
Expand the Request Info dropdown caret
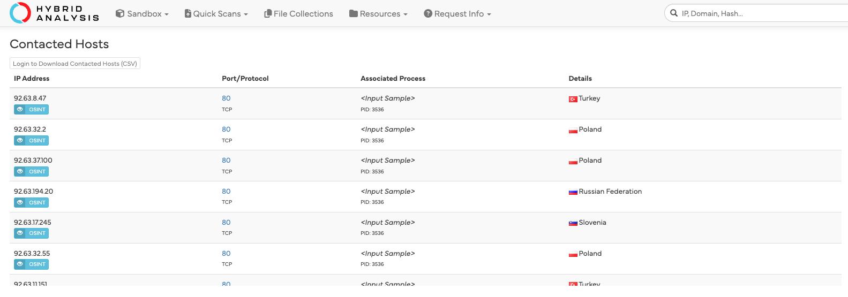(489, 14)
